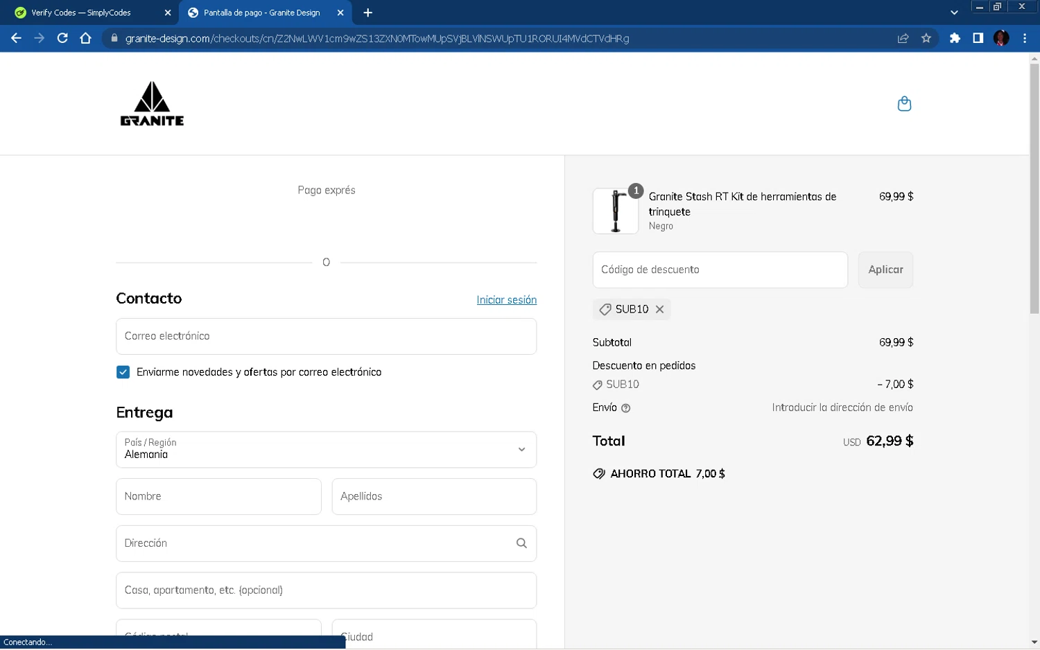Screen dimensions: 1040x650
Task: Click the Entrega heading
Action: [144, 412]
